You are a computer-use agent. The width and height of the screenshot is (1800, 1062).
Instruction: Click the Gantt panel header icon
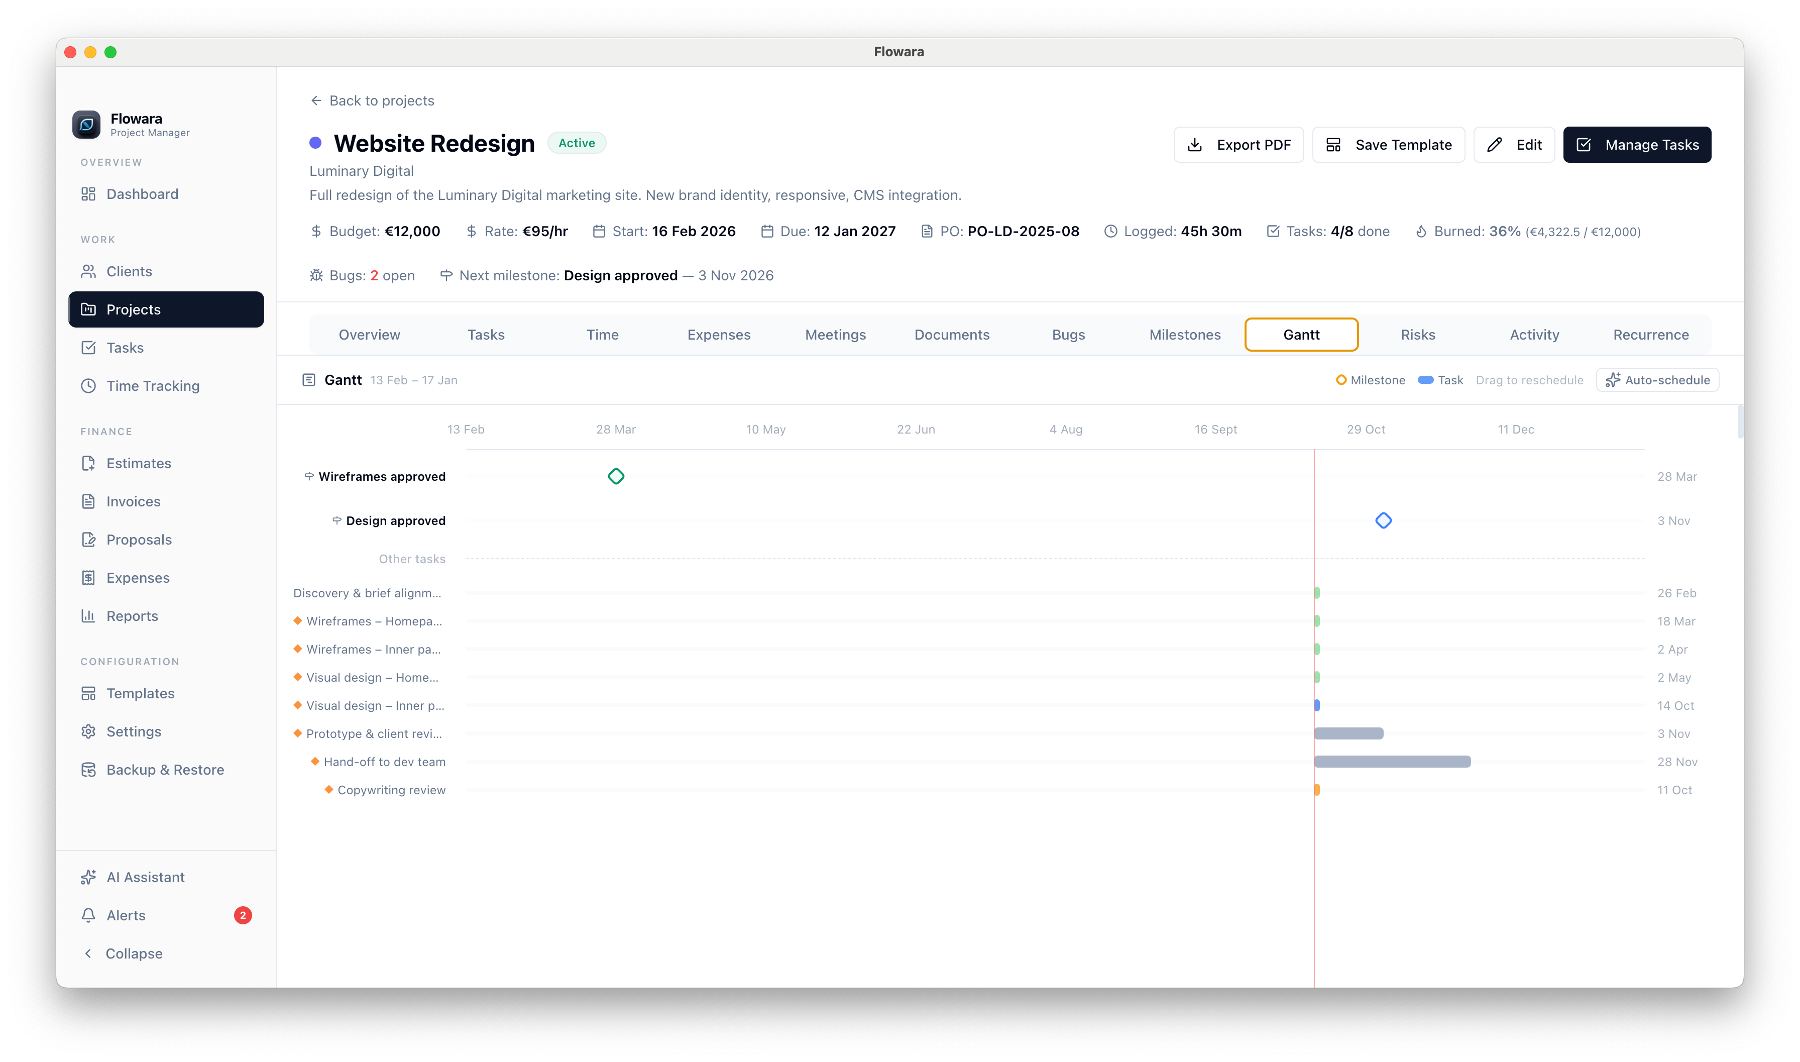tap(308, 380)
